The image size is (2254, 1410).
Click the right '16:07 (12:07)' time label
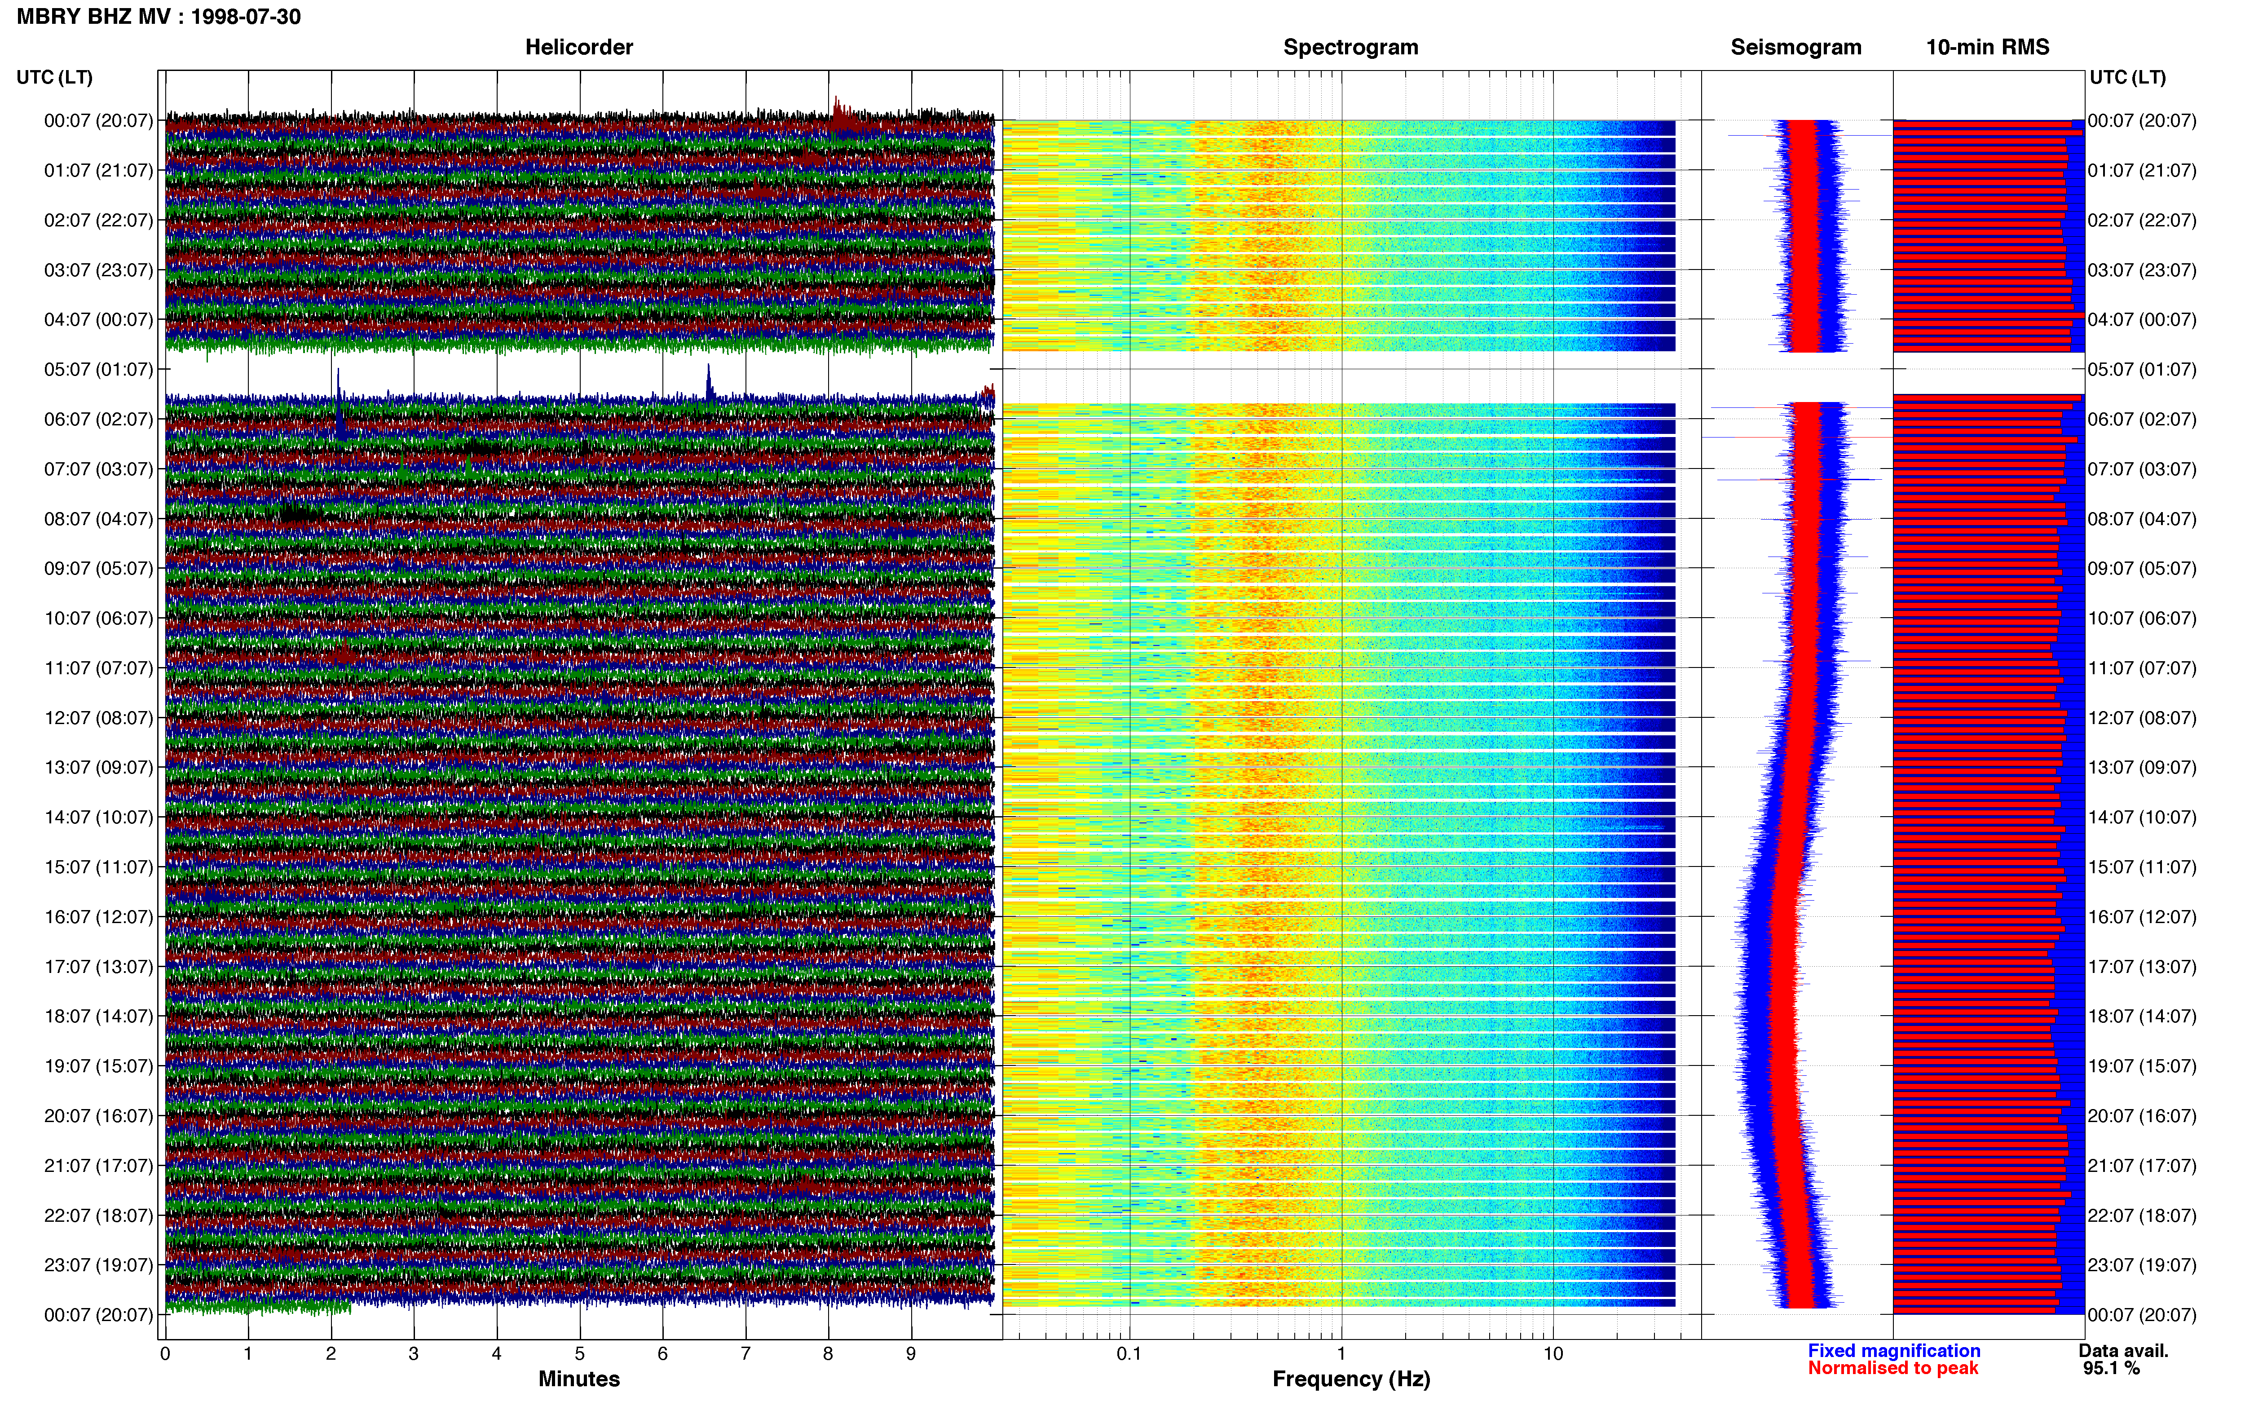(x=2142, y=917)
